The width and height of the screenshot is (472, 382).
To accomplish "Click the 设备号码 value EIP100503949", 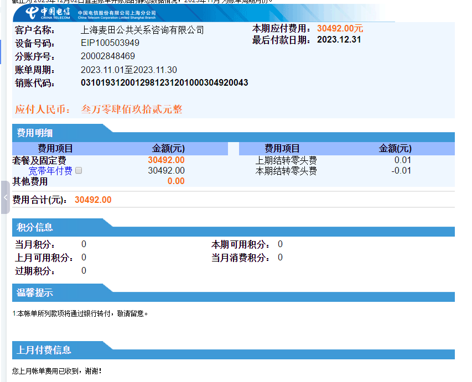I will tap(110, 43).
